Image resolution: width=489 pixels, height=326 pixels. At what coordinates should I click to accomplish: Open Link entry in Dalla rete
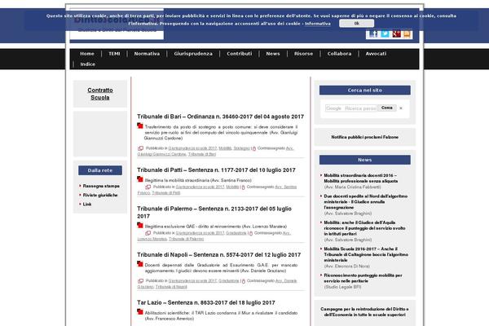coord(87,204)
